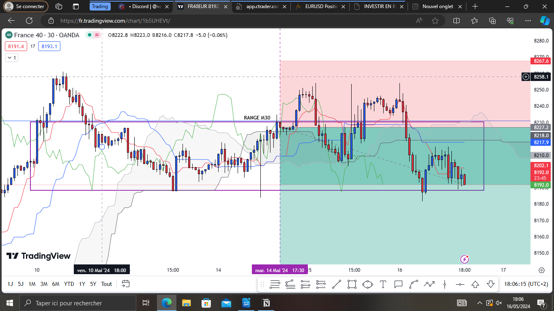Choose the vertical line tool
554x311 pixels.
445,284
